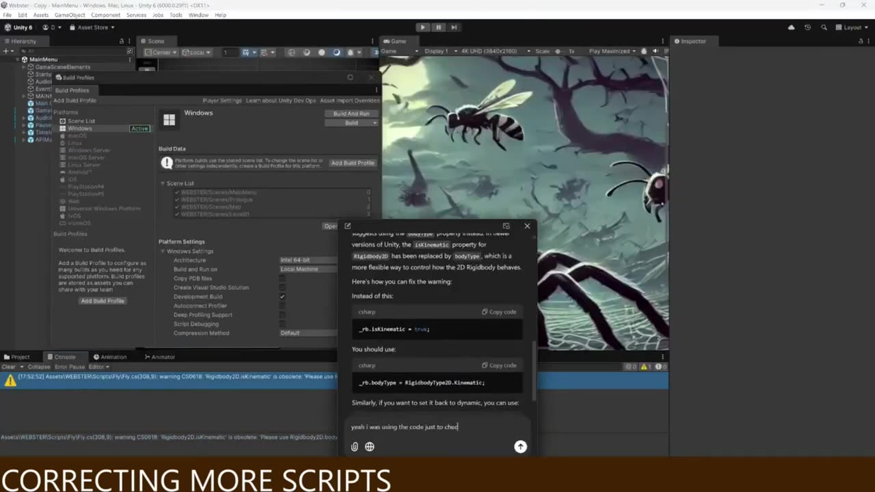Image resolution: width=875 pixels, height=492 pixels.
Task: Open Player Settings link
Action: [x=222, y=100]
